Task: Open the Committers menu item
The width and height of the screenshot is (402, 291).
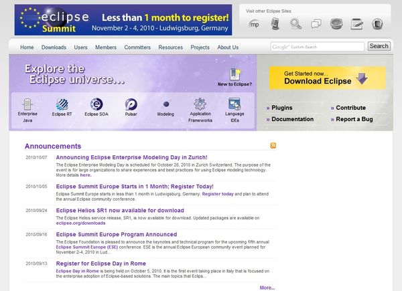Action: (137, 47)
